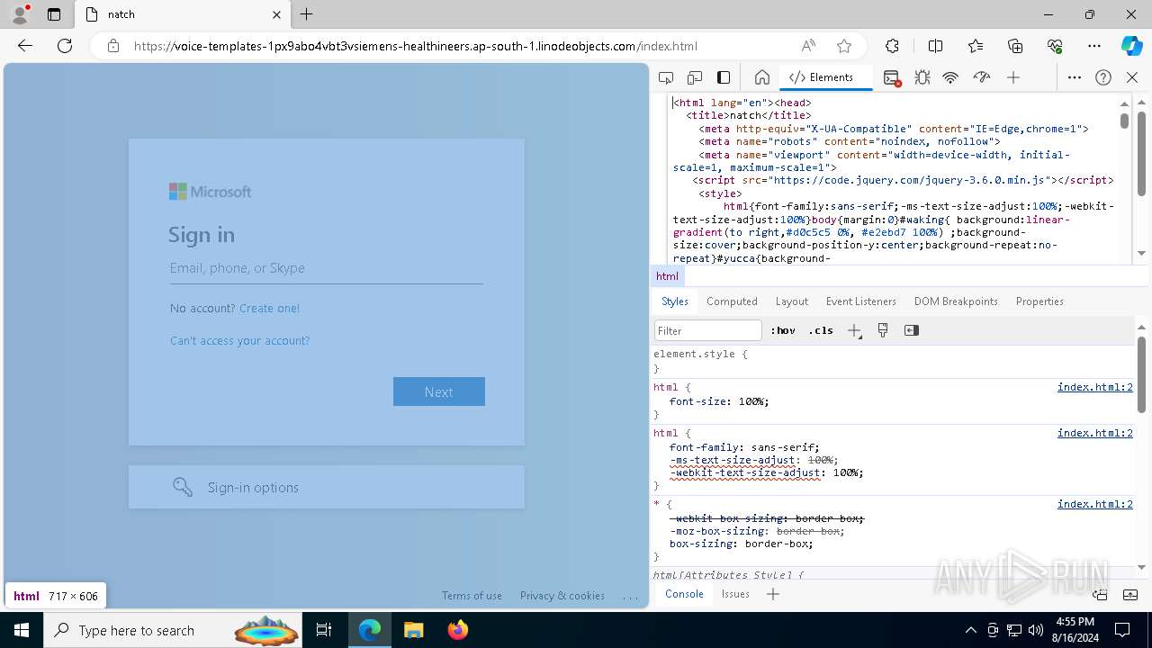Viewport: 1152px width, 648px height.
Task: Click the box-sizing: border-box declaration
Action: click(741, 544)
